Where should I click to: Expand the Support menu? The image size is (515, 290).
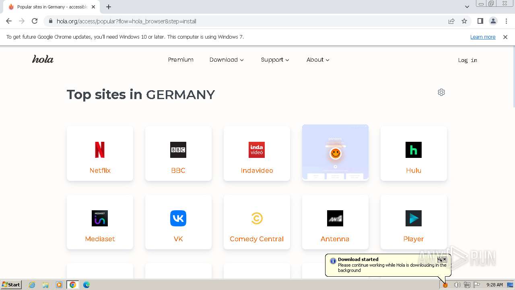275,60
